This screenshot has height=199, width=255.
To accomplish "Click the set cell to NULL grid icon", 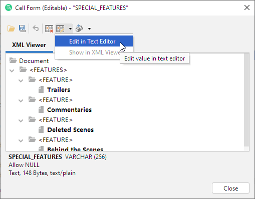I will (49, 28).
